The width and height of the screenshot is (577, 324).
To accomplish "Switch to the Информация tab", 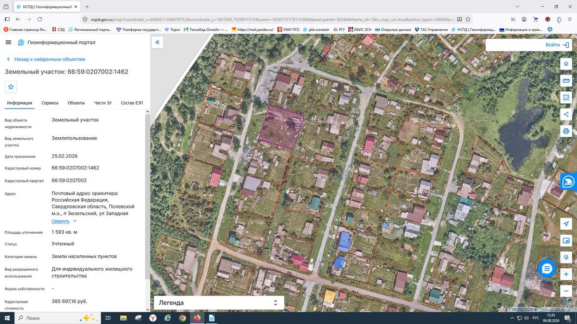I will (19, 103).
